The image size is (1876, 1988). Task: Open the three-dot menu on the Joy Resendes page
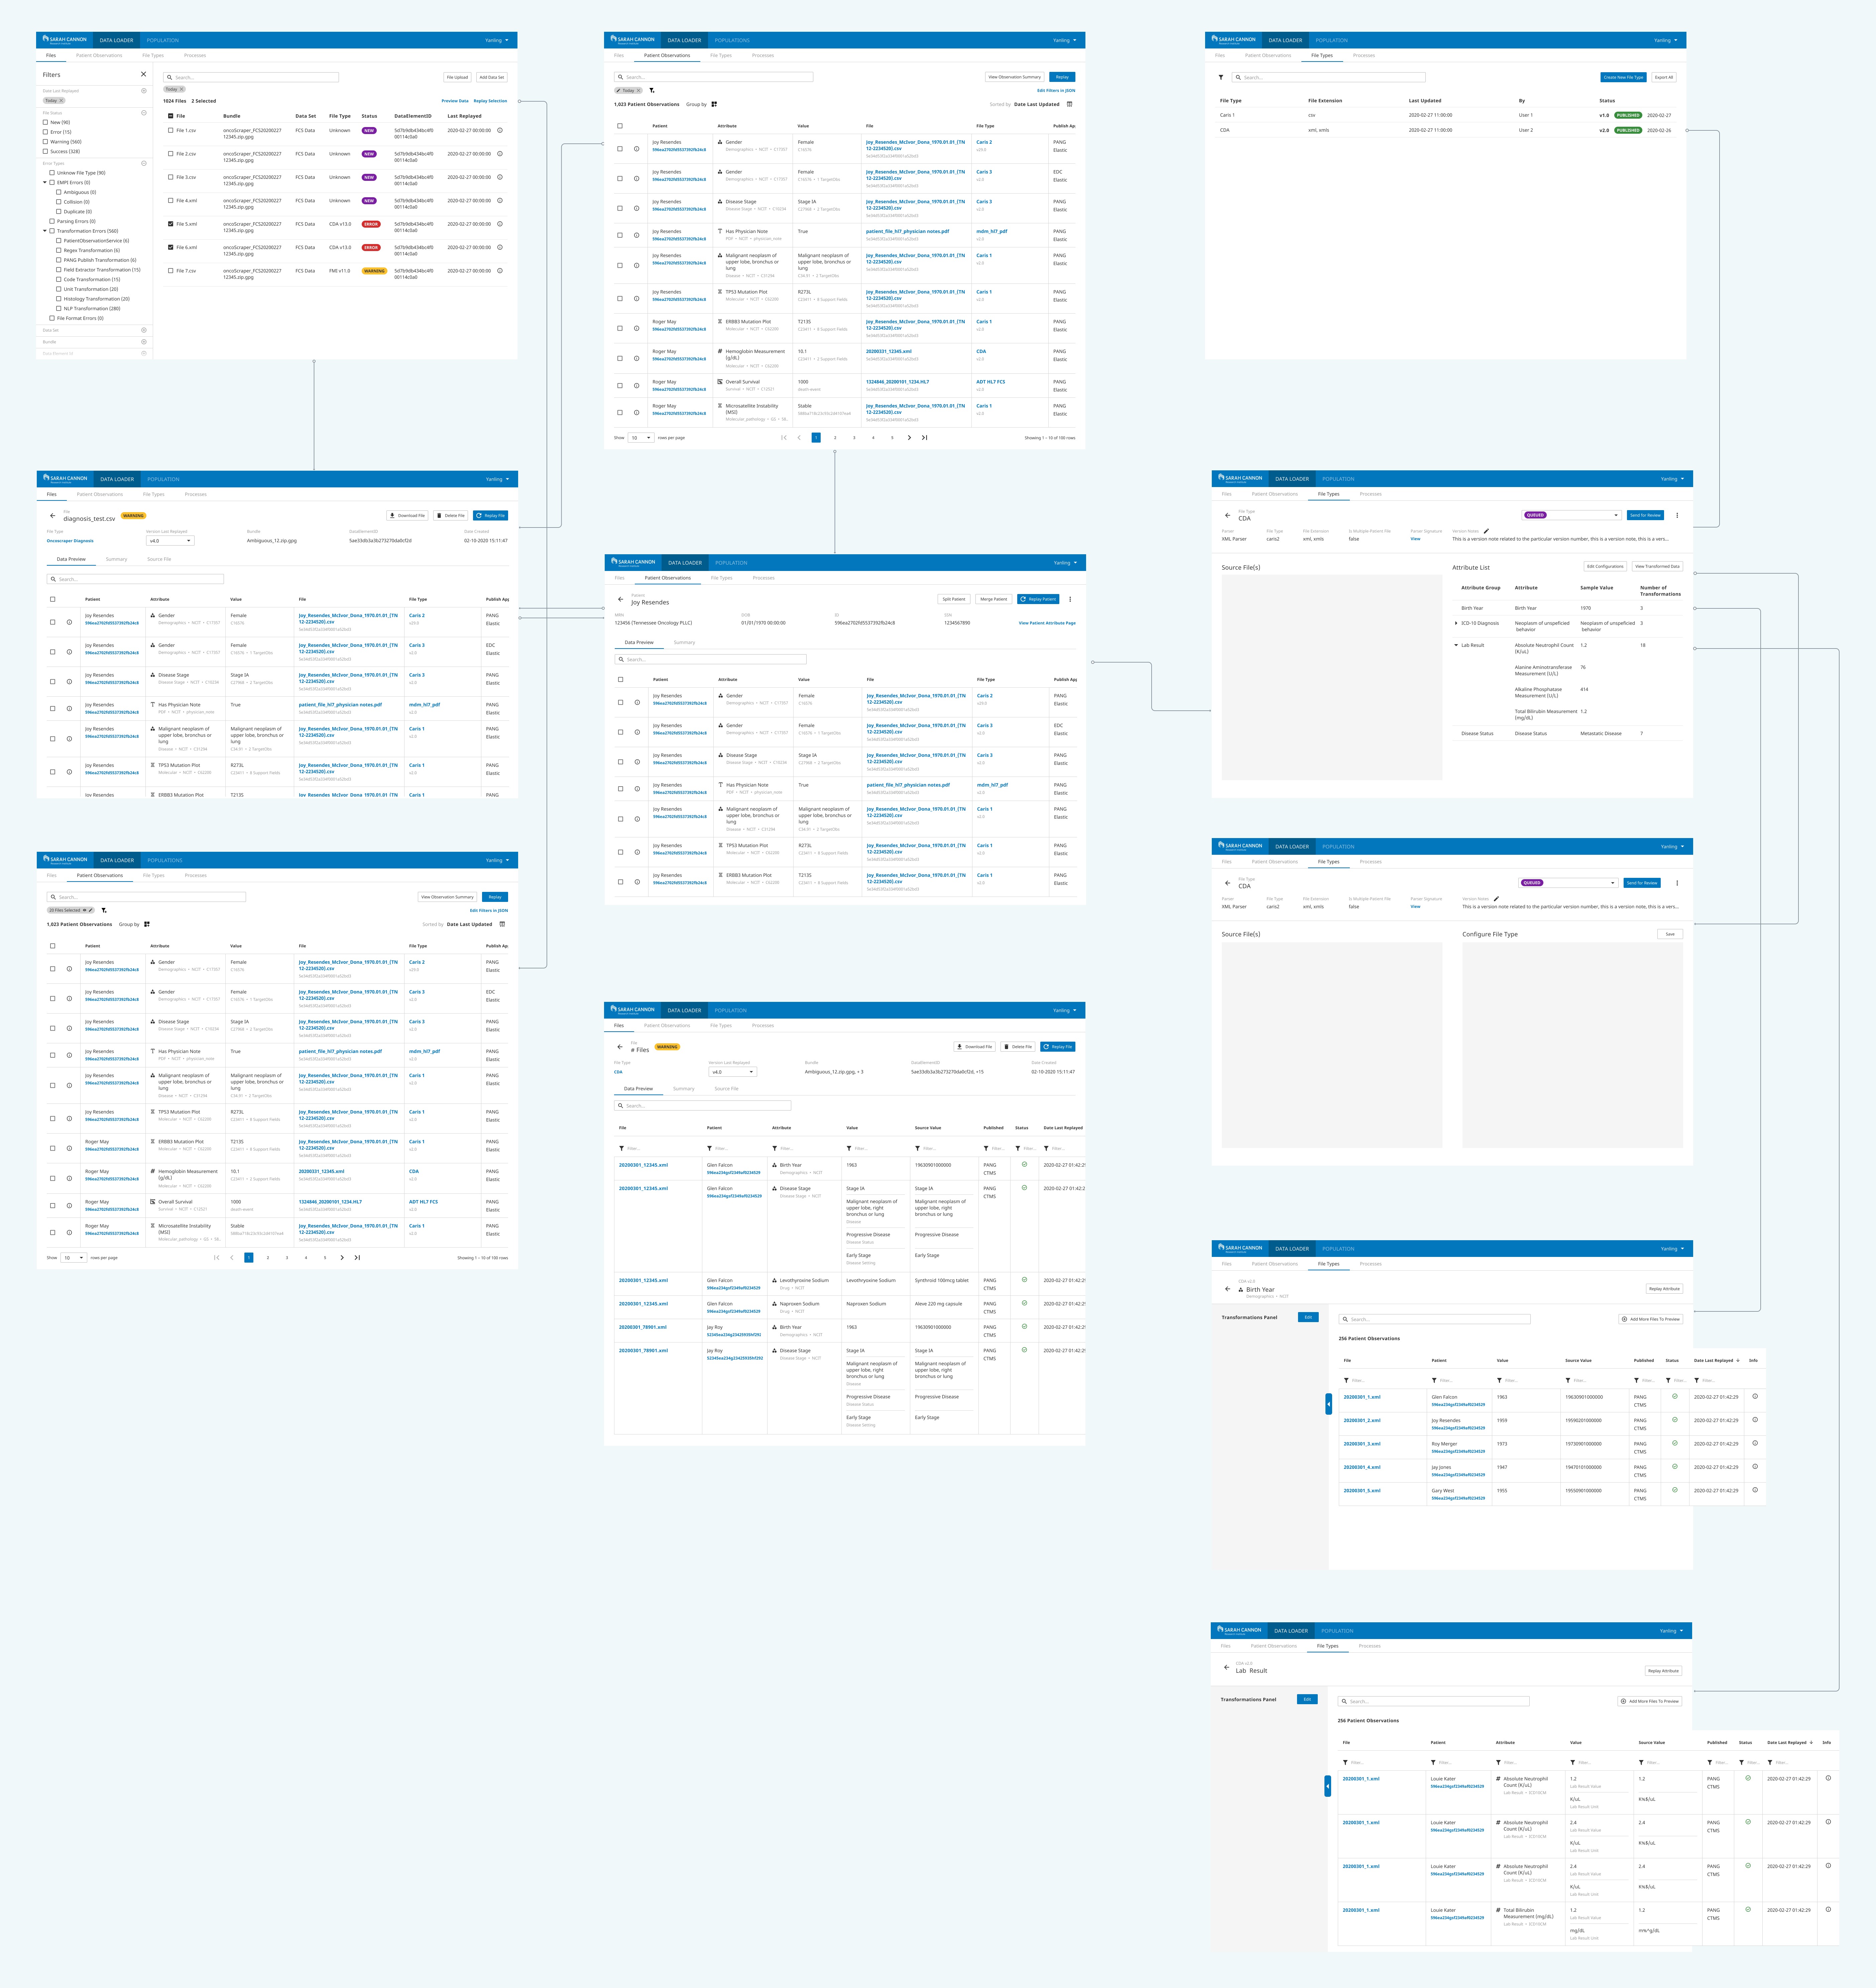coord(1070,599)
